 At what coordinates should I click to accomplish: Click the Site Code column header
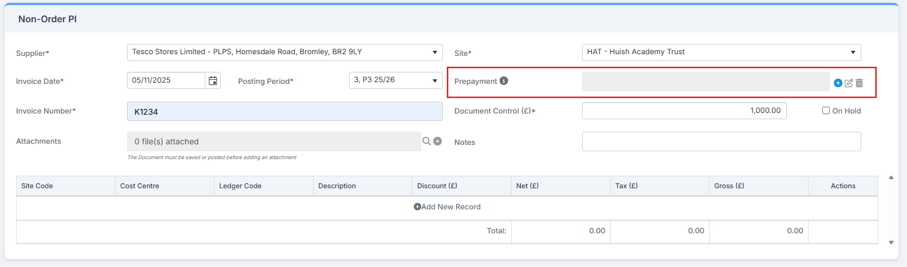[37, 186]
